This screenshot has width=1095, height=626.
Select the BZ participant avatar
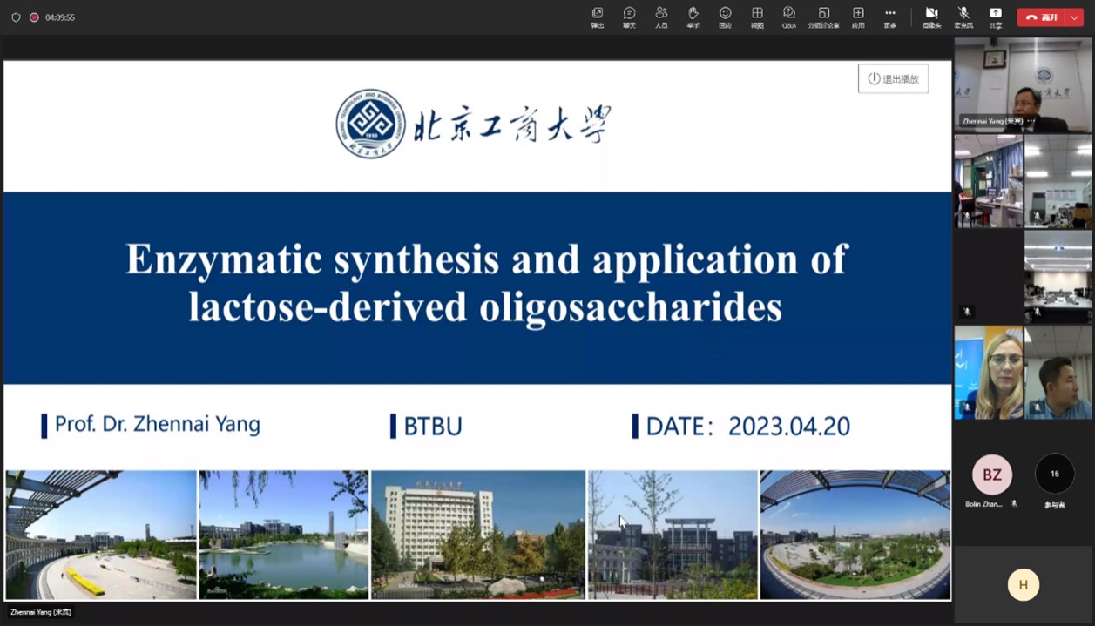[x=991, y=475]
